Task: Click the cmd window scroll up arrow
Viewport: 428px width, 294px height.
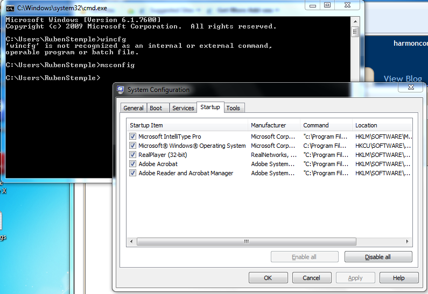Action: pos(355,21)
